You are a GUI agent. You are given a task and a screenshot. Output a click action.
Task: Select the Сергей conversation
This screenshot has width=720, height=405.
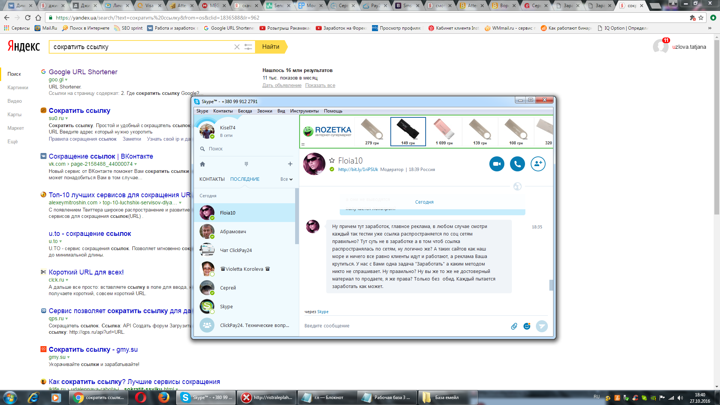(x=244, y=288)
